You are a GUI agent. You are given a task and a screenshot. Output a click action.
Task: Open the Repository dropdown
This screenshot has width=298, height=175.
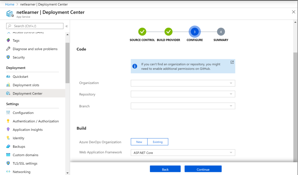coord(183,94)
